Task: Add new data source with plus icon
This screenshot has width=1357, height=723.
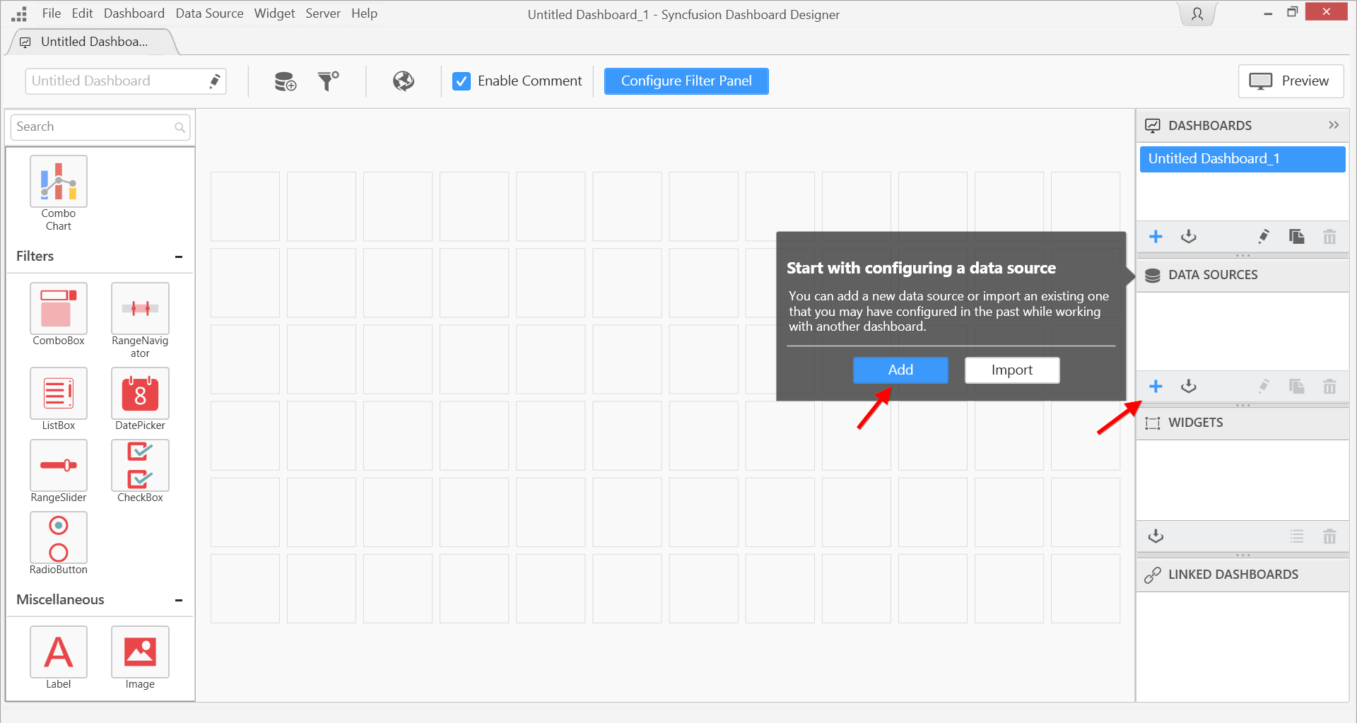Action: point(1156,387)
